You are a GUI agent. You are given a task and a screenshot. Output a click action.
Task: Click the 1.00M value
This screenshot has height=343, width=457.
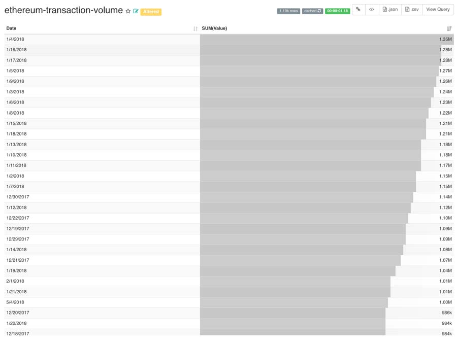pyautogui.click(x=445, y=302)
